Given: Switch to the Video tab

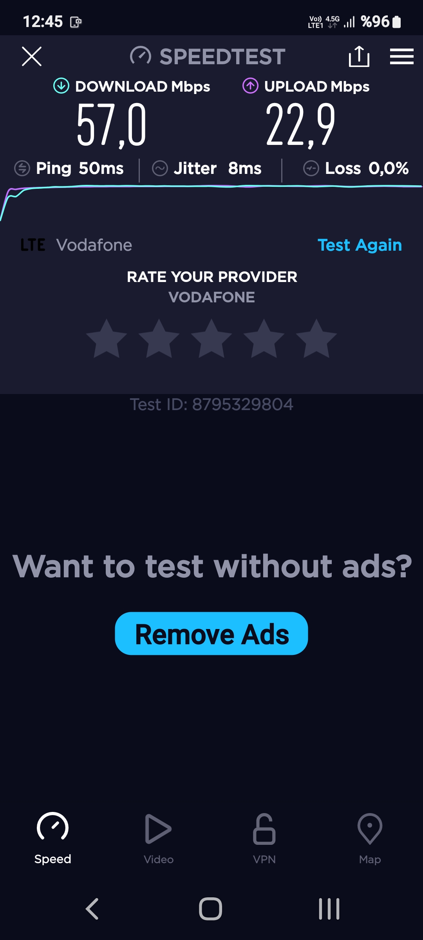Looking at the screenshot, I should click(159, 838).
